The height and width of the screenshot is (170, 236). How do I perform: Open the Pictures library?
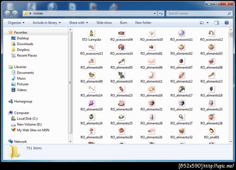pyautogui.click(x=22, y=84)
